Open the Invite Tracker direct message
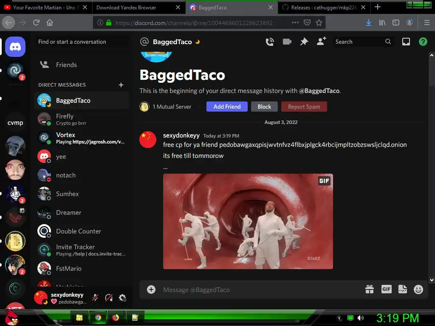 pyautogui.click(x=82, y=250)
